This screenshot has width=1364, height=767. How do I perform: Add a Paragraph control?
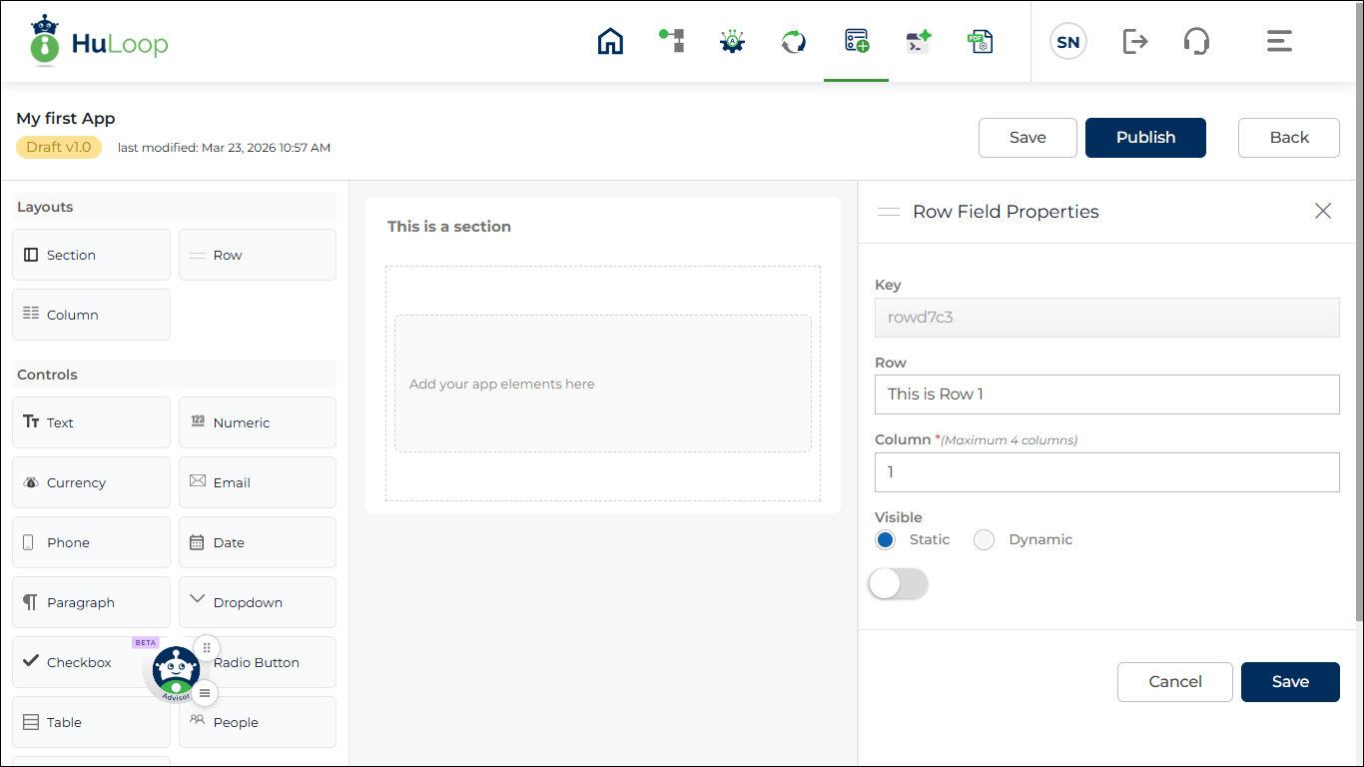coord(91,602)
